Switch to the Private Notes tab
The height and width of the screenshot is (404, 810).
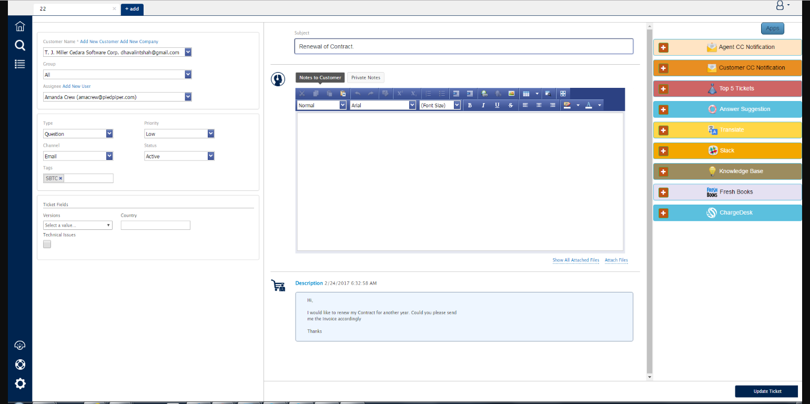(x=366, y=77)
